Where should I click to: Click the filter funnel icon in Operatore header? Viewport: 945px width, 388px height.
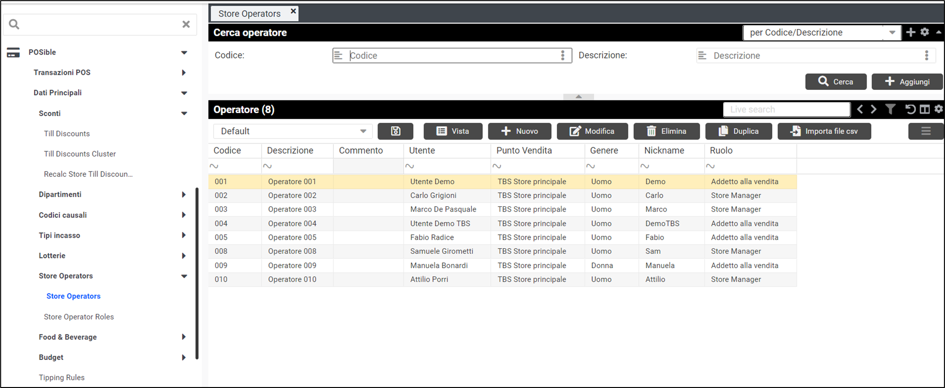890,109
